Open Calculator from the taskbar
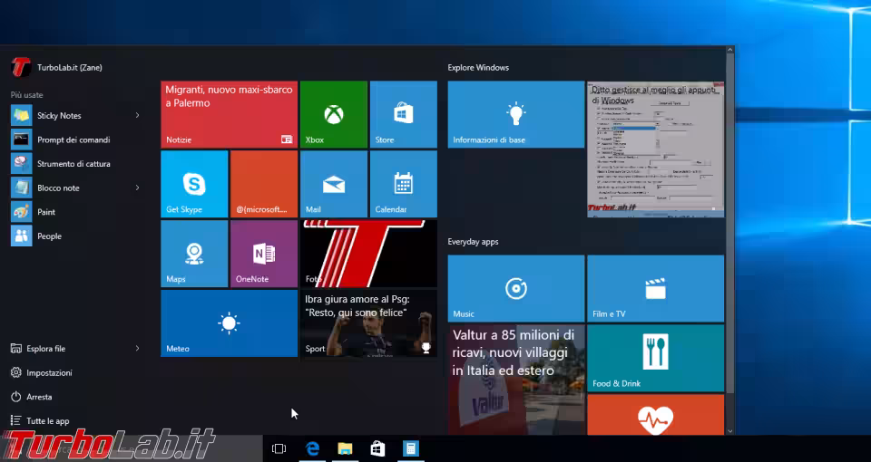The height and width of the screenshot is (462, 871). pos(410,448)
